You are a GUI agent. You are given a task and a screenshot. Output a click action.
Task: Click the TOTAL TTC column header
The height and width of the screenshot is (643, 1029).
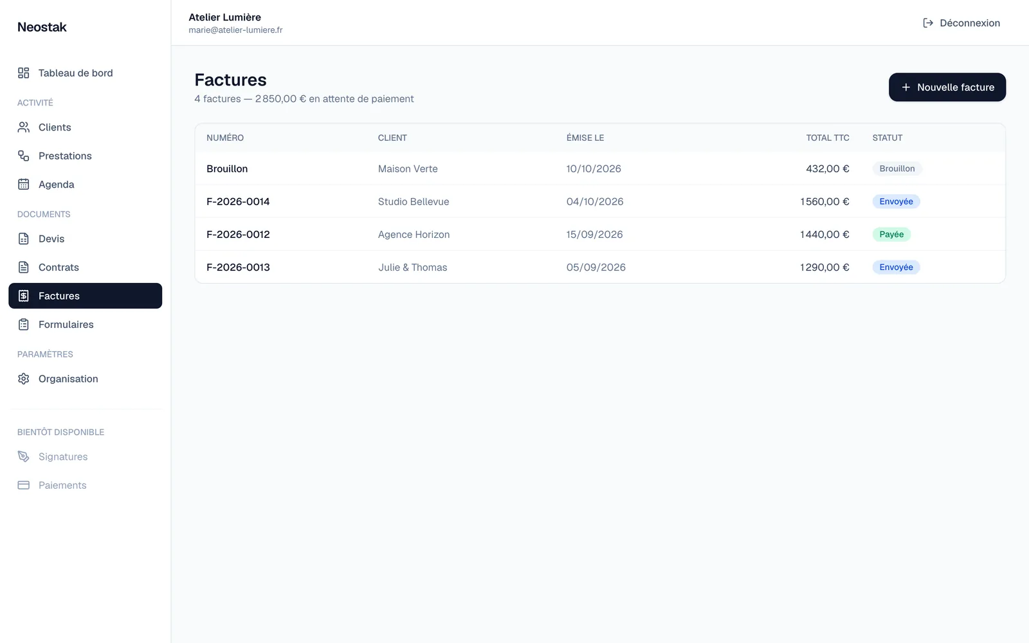coord(828,138)
